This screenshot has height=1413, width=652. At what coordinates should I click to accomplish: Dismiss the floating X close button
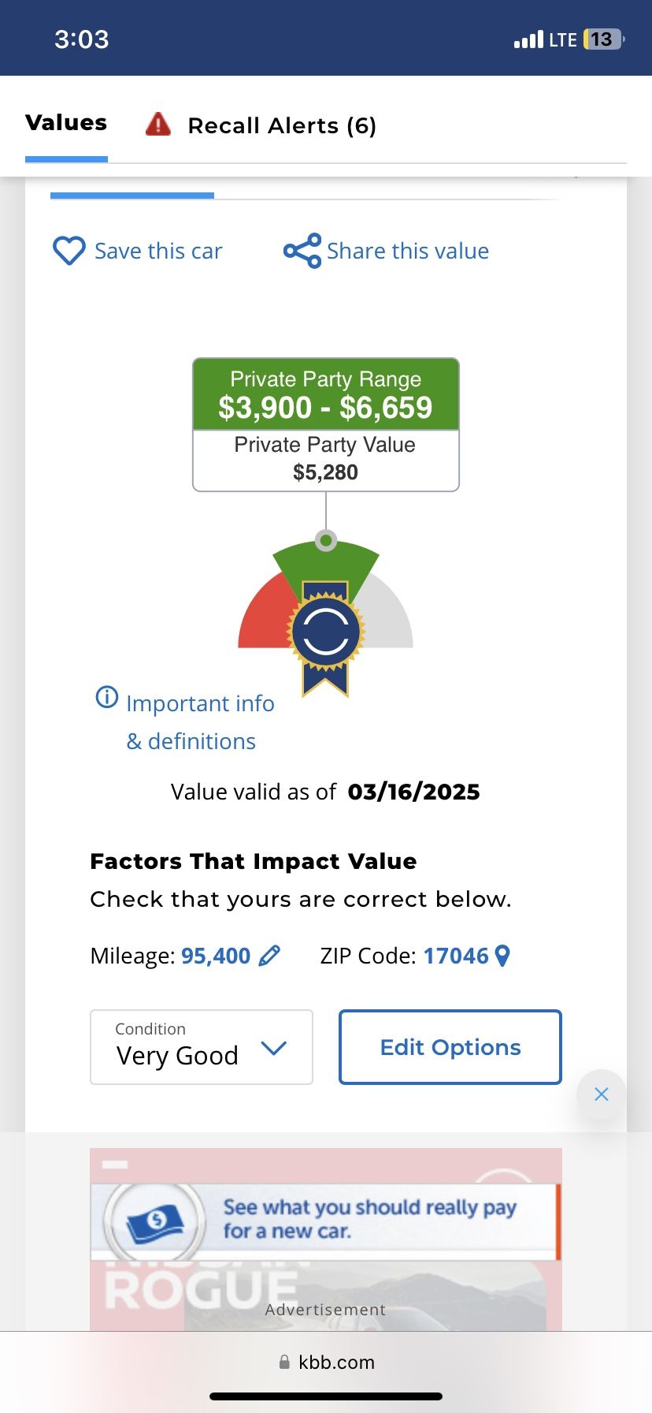pyautogui.click(x=602, y=1094)
